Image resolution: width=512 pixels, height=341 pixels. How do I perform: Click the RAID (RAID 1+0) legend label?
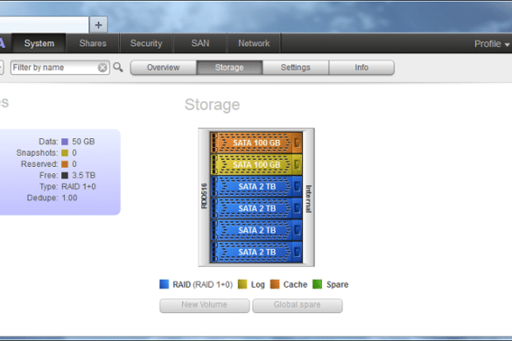click(x=202, y=284)
